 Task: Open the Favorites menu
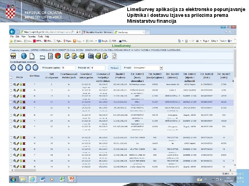pos(32,37)
